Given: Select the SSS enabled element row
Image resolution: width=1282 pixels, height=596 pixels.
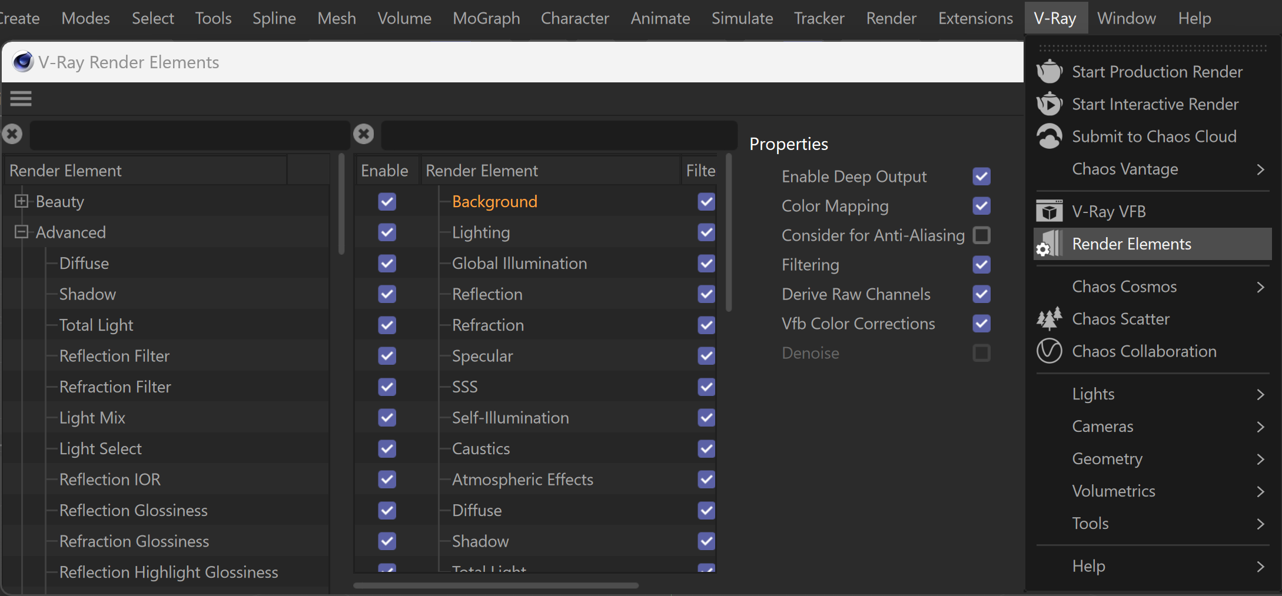Looking at the screenshot, I should tap(464, 387).
